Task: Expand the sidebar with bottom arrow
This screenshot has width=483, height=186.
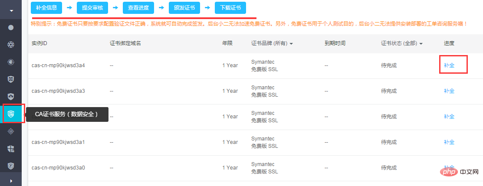Action: (x=11, y=181)
